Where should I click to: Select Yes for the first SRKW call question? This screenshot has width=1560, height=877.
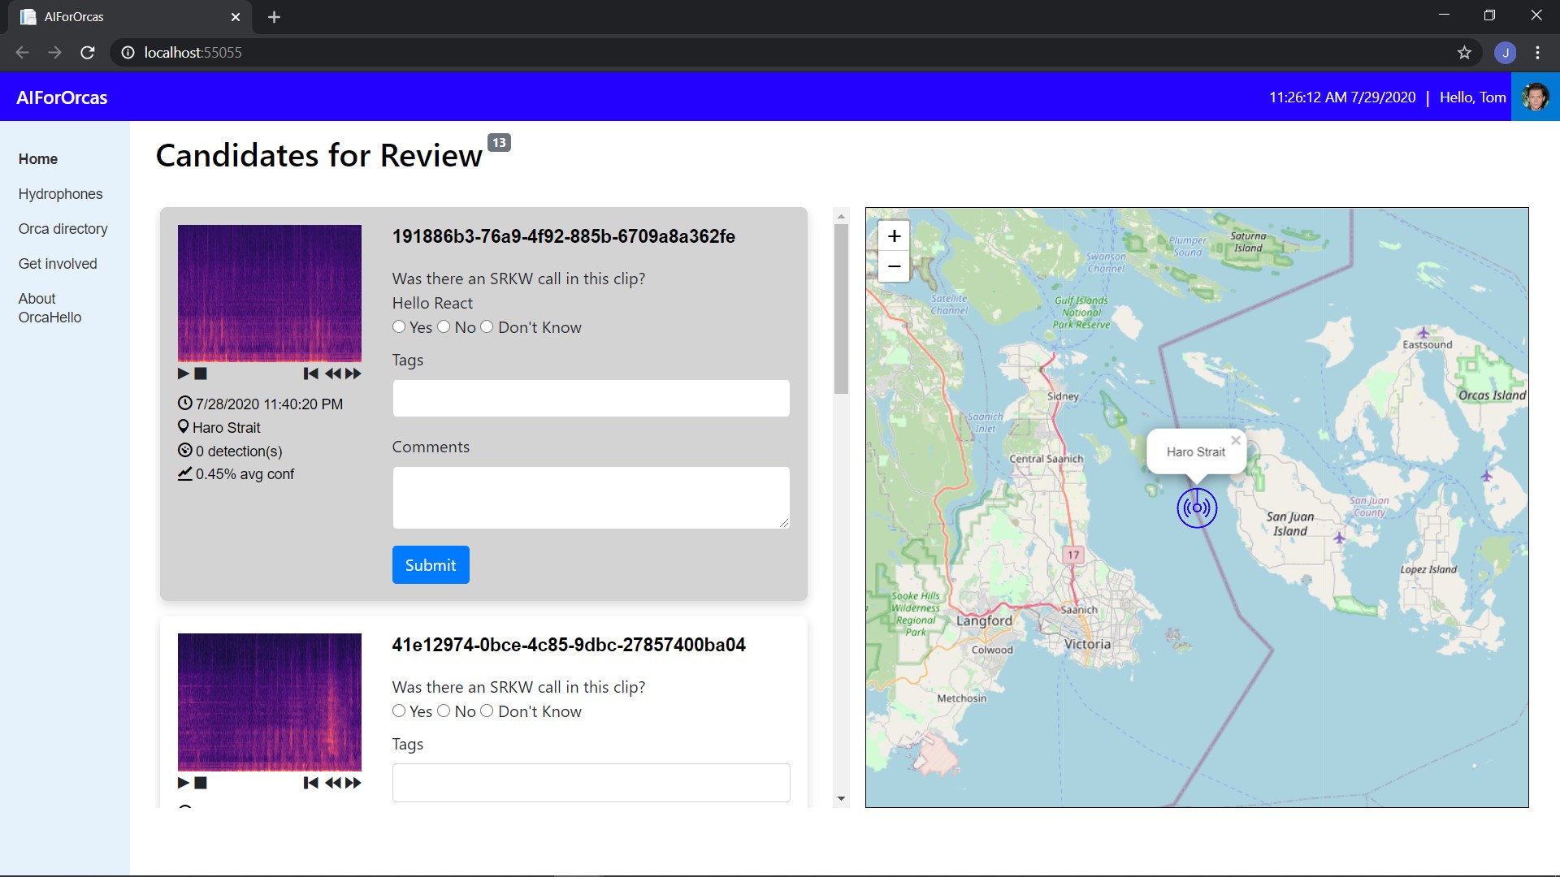pyautogui.click(x=399, y=326)
